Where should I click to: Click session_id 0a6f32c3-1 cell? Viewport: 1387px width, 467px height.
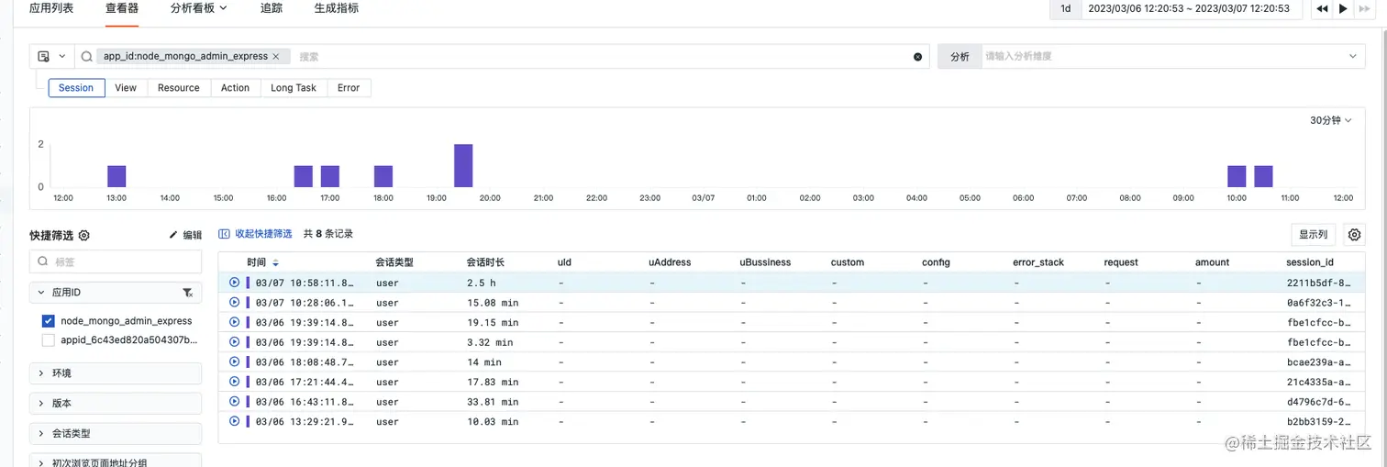pos(1318,303)
